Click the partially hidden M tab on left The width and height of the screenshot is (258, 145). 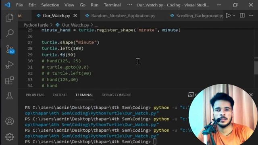[x=20, y=16]
